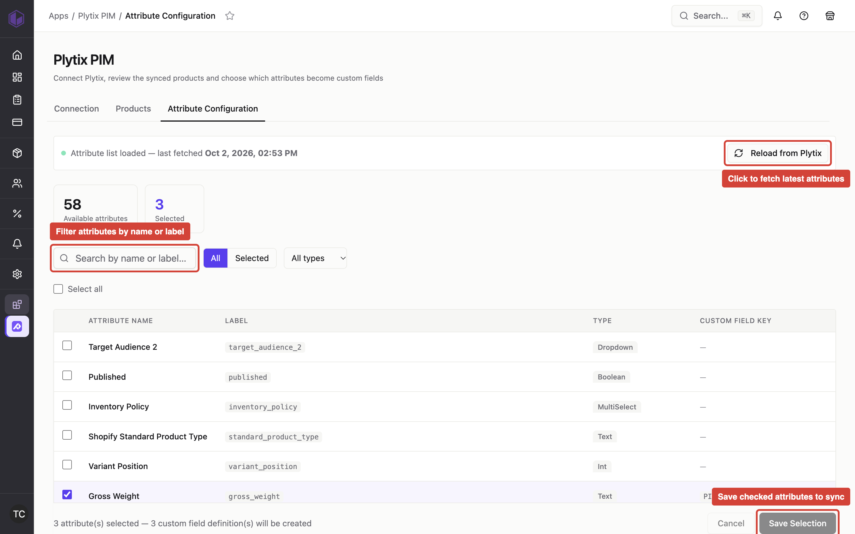Open the credit card icon in sidebar
This screenshot has height=534, width=855.
pyautogui.click(x=17, y=122)
